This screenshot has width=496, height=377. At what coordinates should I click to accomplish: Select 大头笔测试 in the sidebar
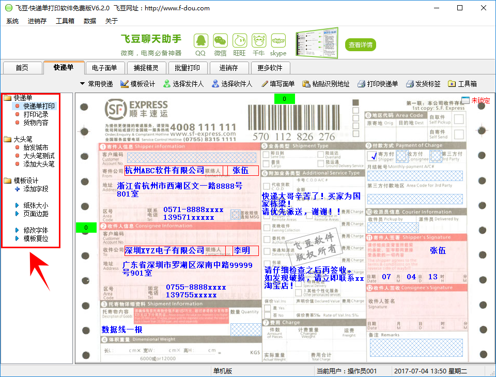[x=39, y=156]
